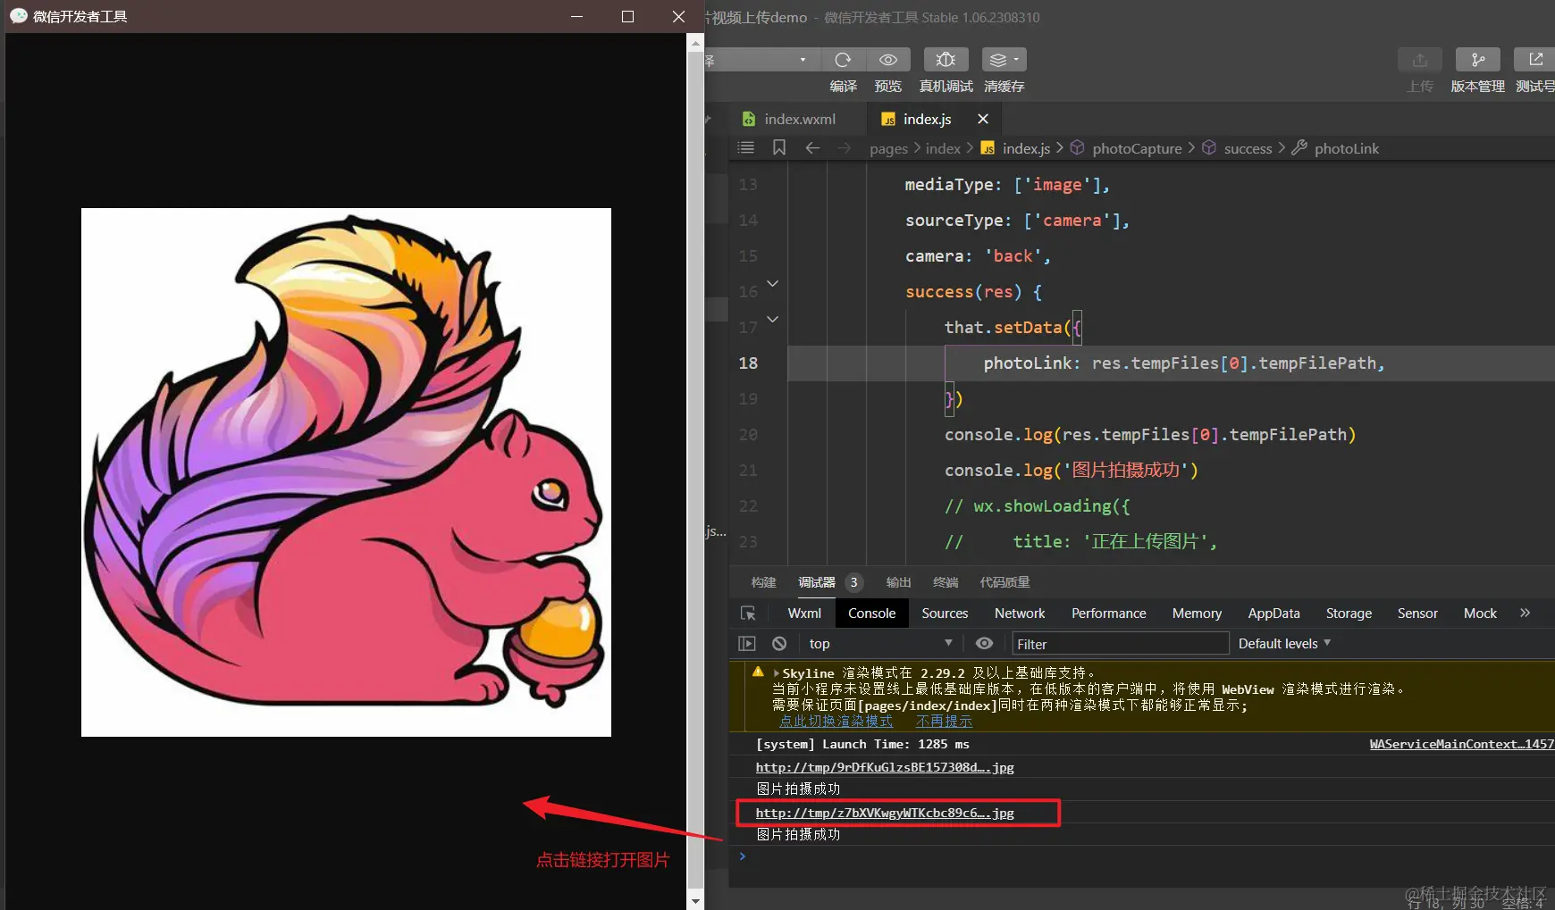Switch to the Wxml devtools tab
The height and width of the screenshot is (910, 1555).
[x=804, y=614]
